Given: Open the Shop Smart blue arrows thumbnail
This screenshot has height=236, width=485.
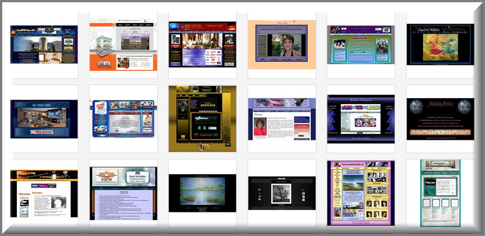Looking at the screenshot, I should click(361, 119).
